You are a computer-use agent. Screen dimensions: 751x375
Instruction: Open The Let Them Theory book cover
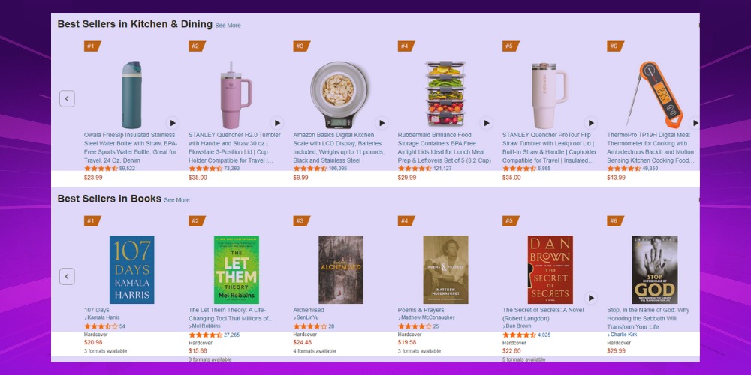tap(237, 269)
